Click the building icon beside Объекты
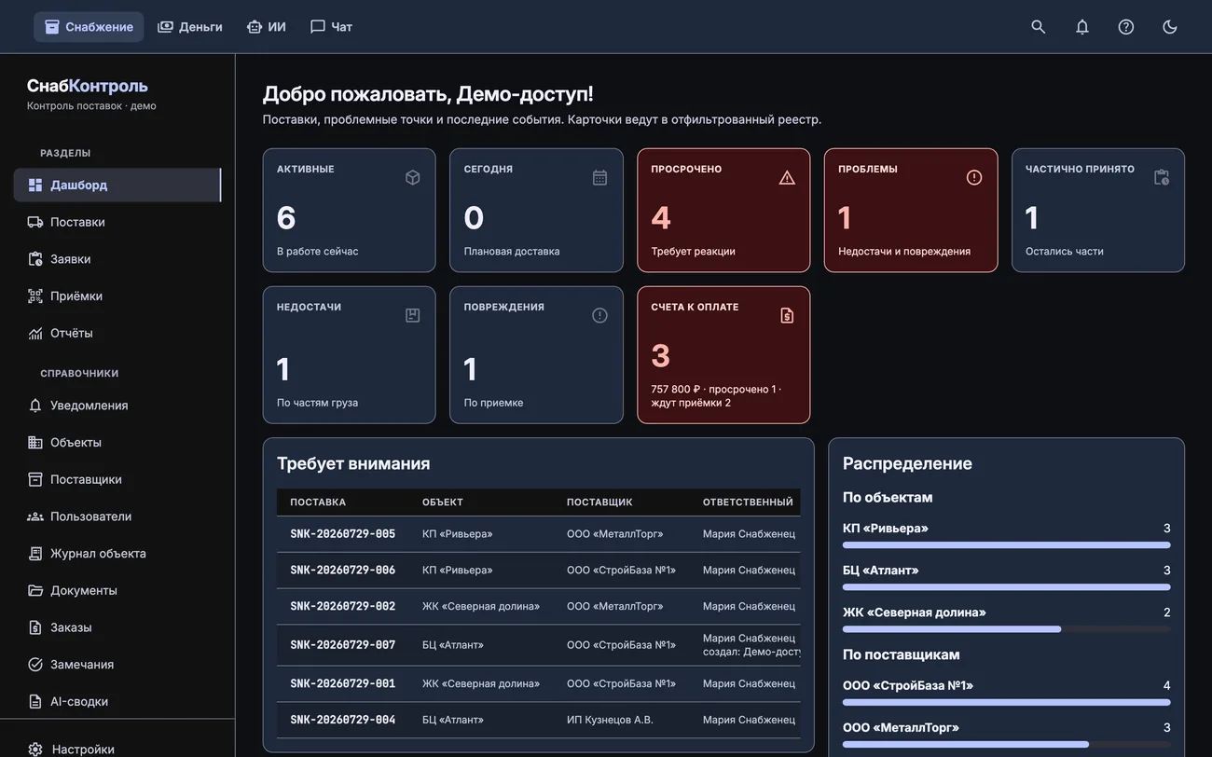 point(35,442)
